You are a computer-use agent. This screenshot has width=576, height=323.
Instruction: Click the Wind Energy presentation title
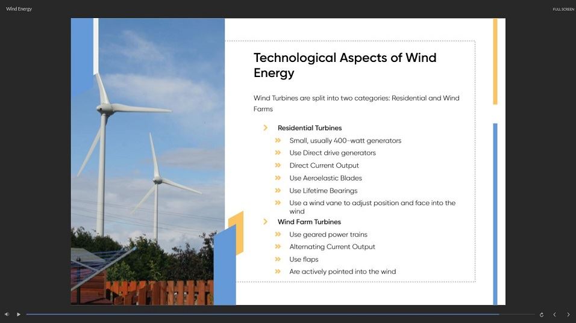click(x=19, y=9)
